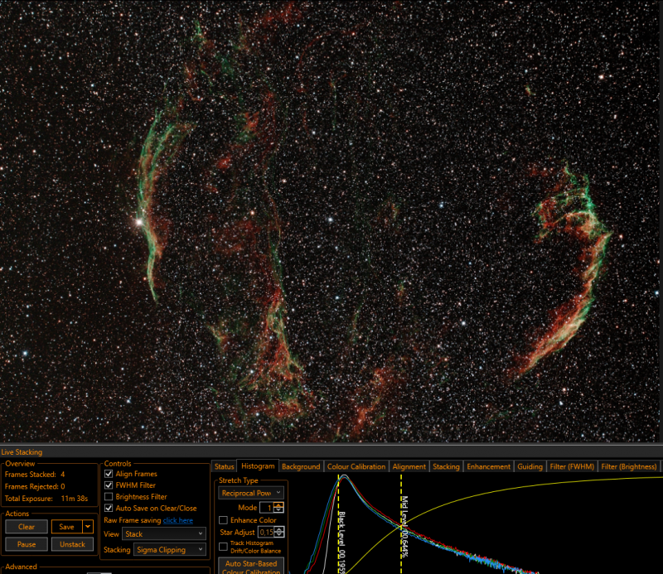Enable the Brightness Filter checkbox

(x=109, y=497)
